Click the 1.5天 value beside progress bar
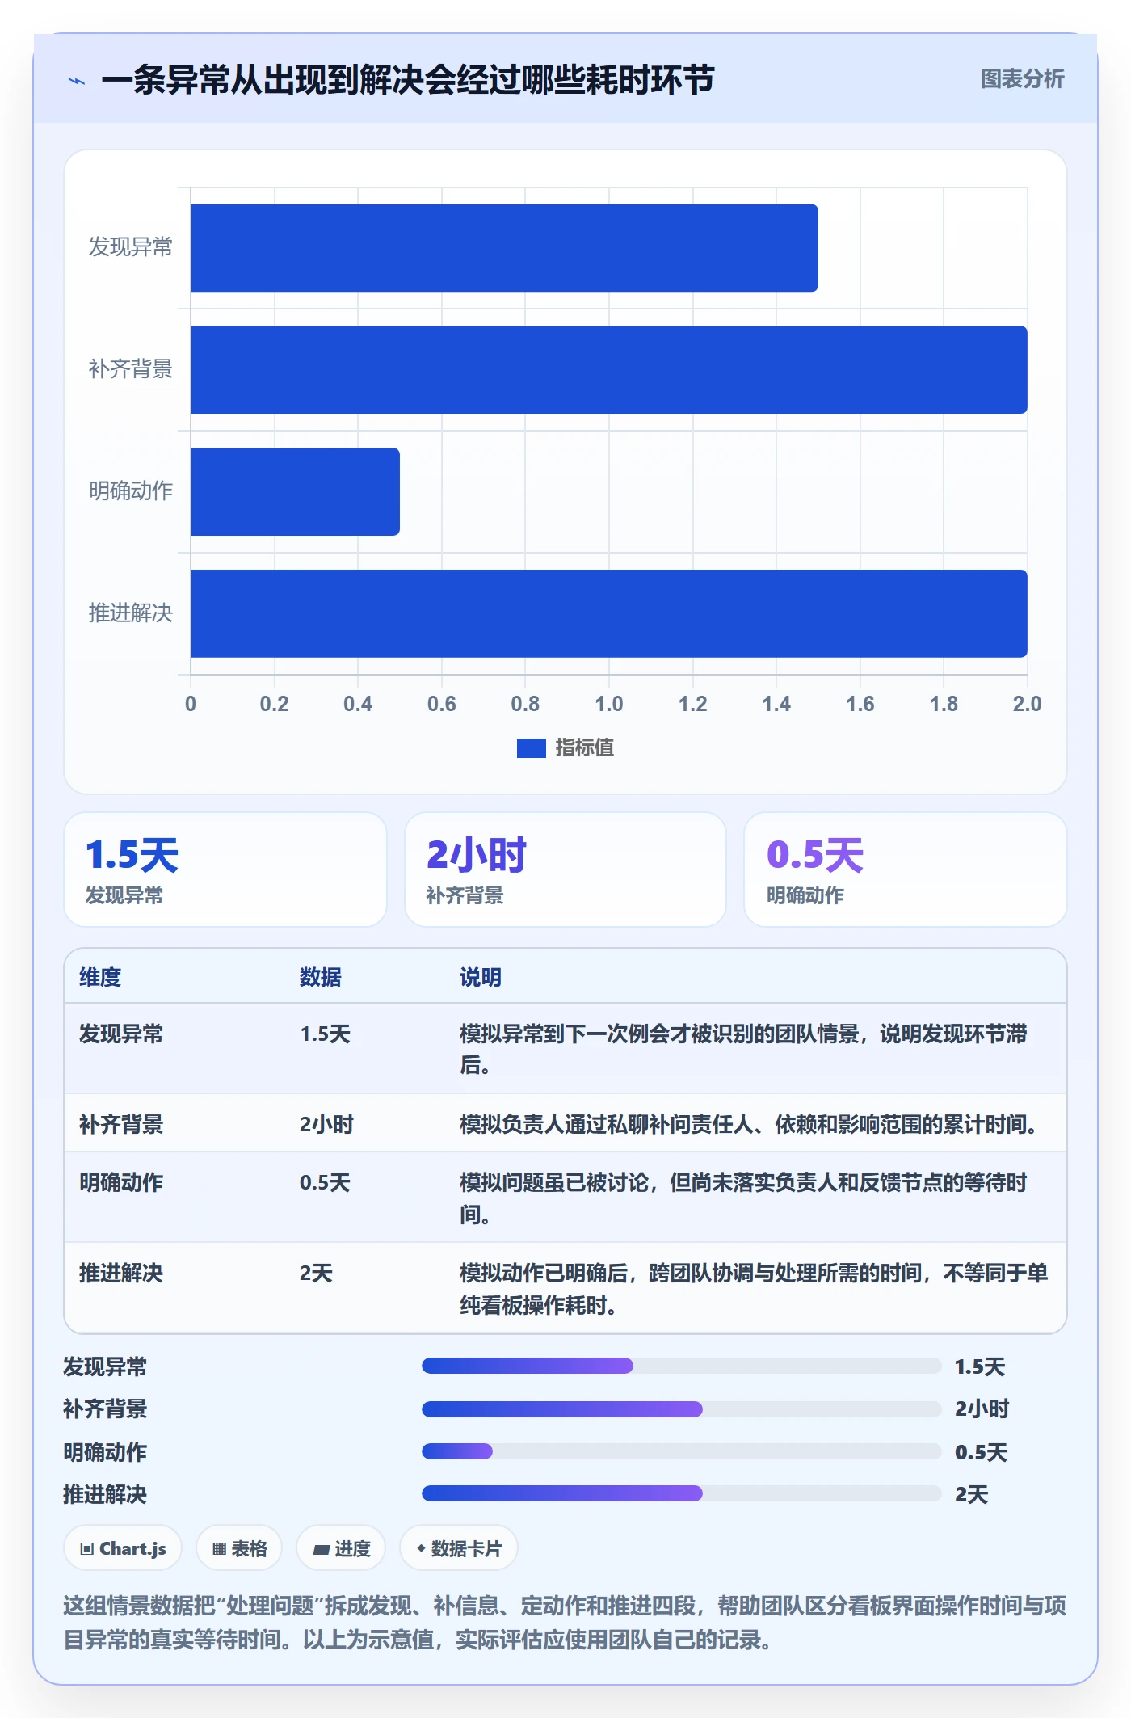The height and width of the screenshot is (1718, 1131). pos(980,1367)
